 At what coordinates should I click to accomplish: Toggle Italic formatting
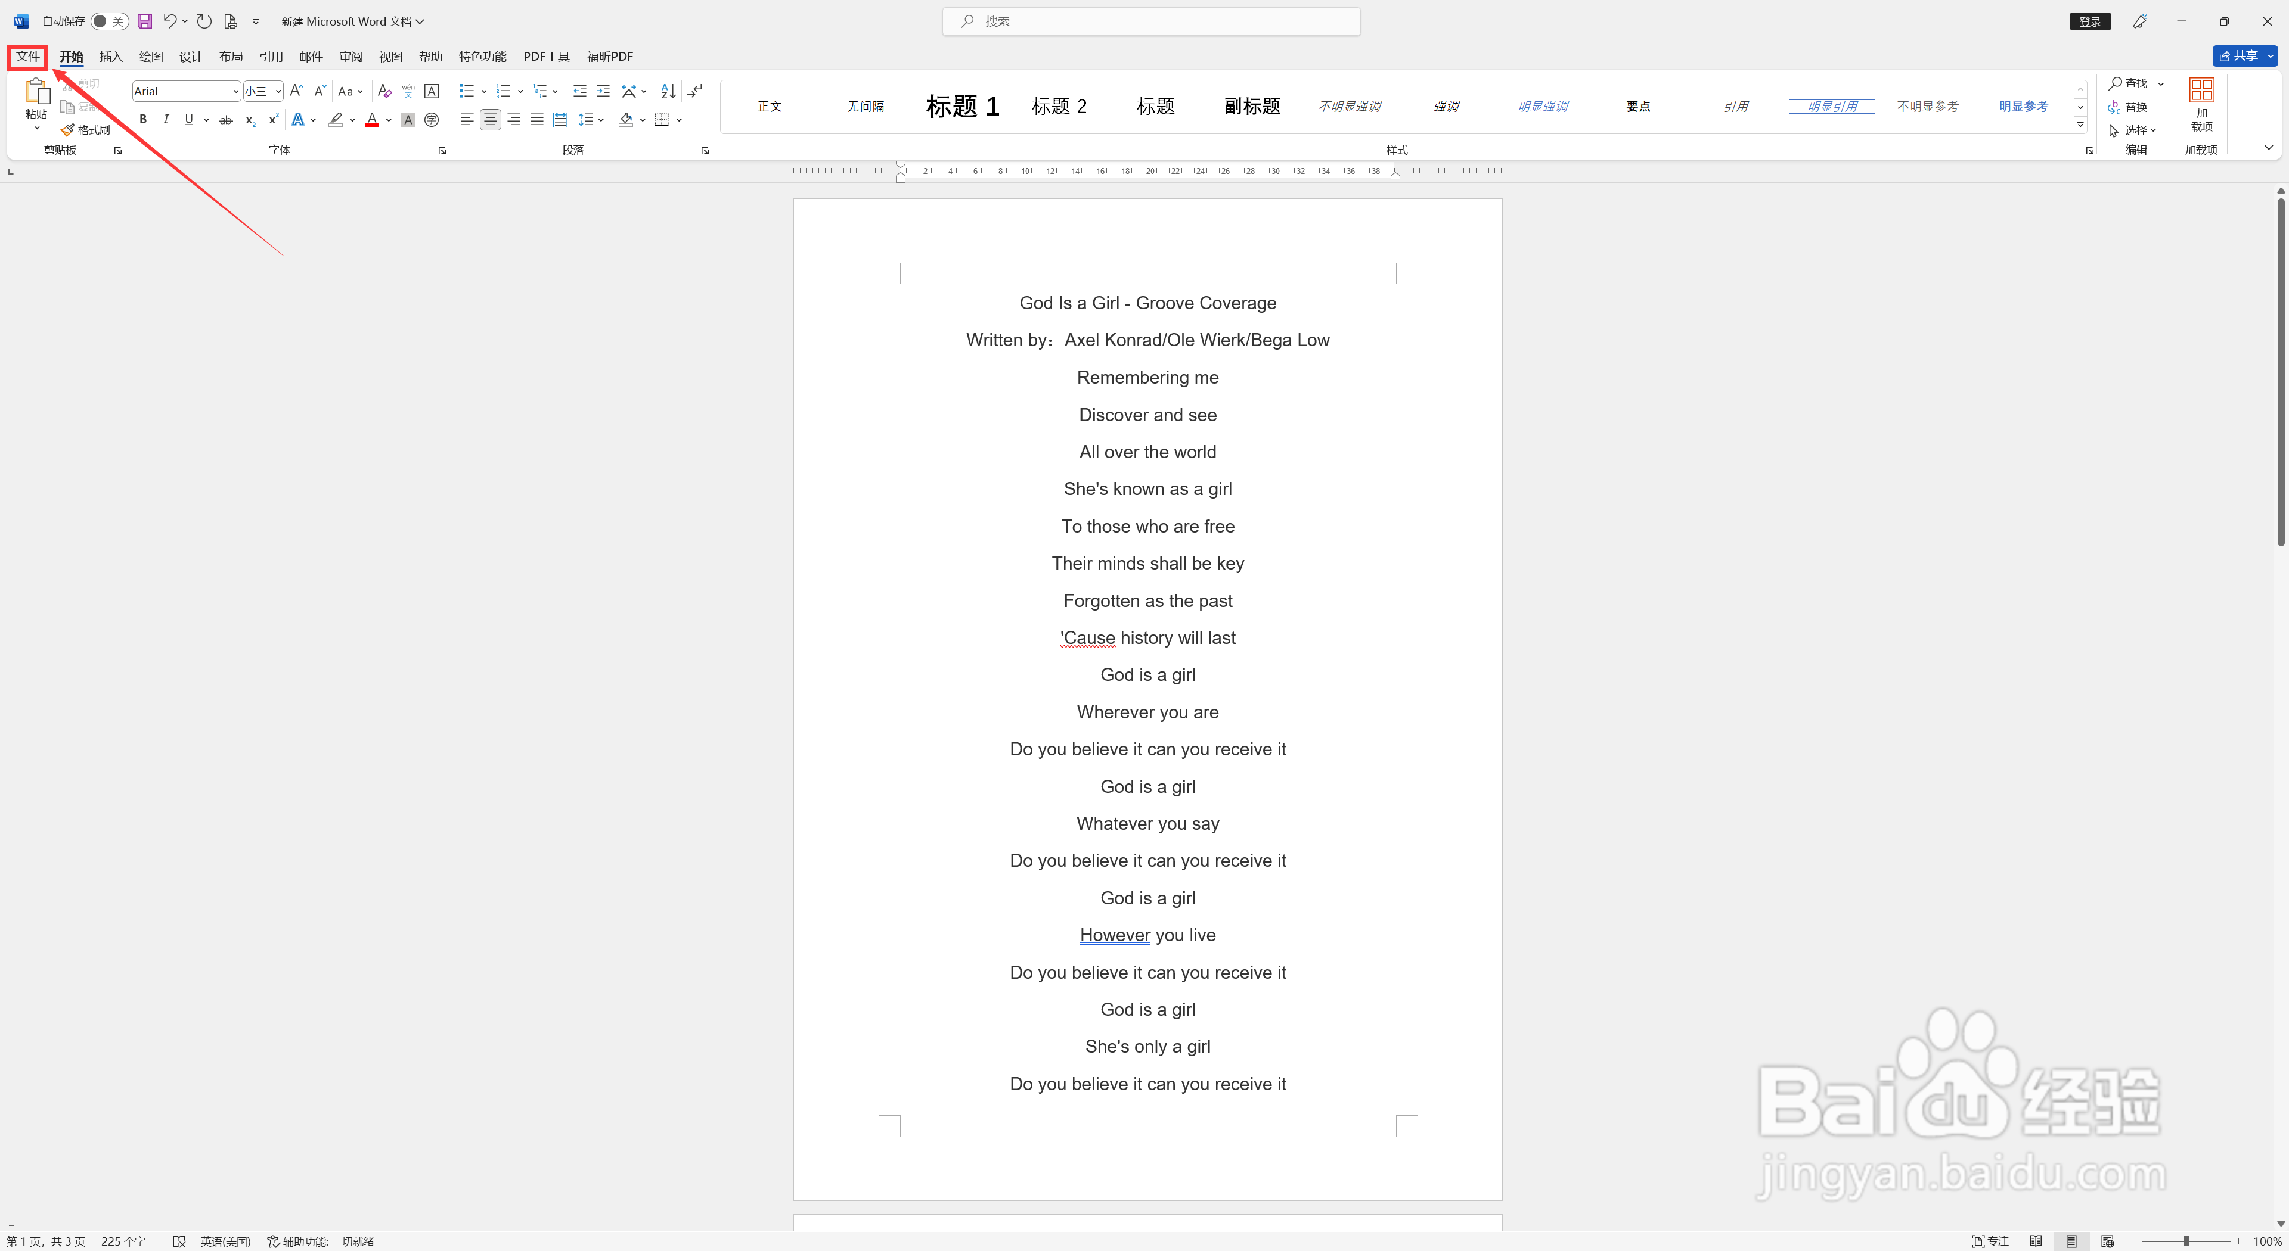(166, 120)
